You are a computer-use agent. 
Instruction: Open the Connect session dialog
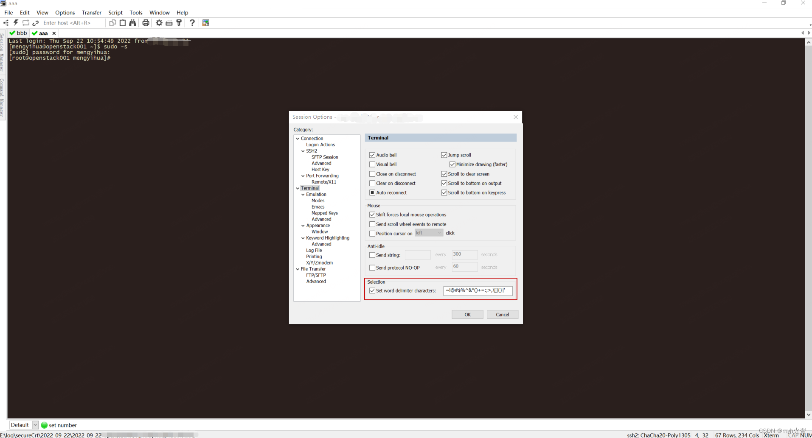coord(6,23)
